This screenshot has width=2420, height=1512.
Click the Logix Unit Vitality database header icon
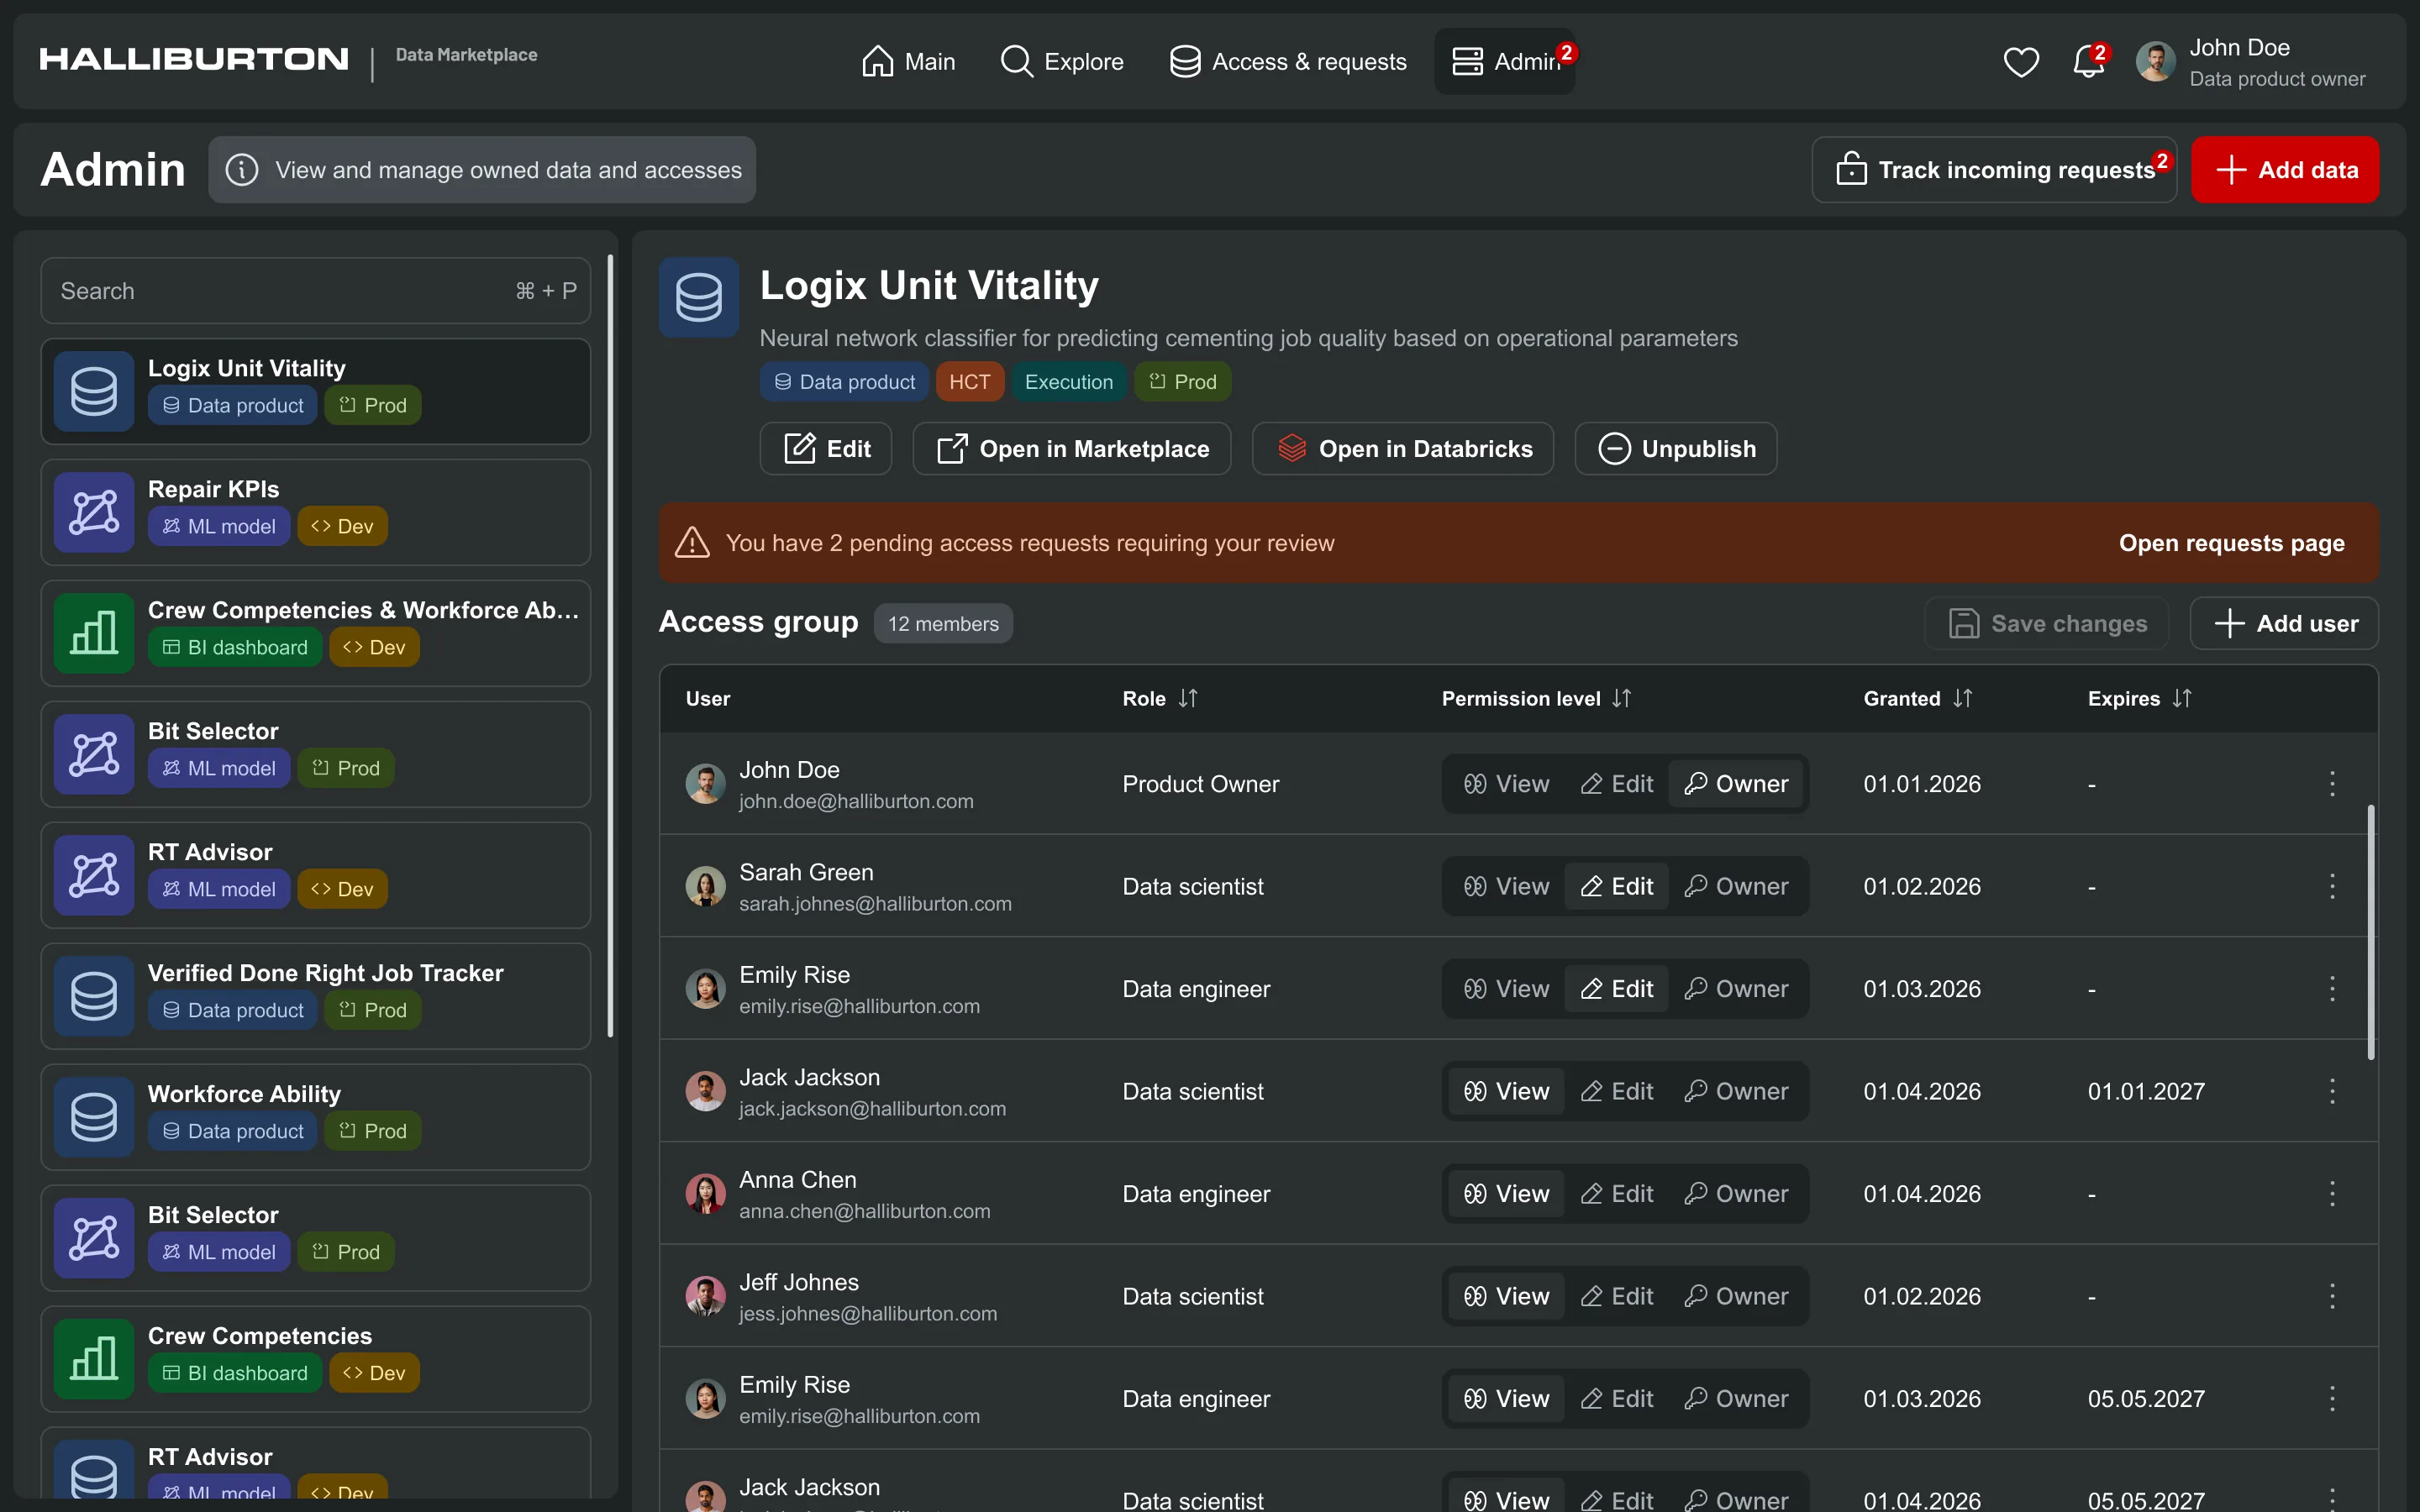tap(698, 297)
